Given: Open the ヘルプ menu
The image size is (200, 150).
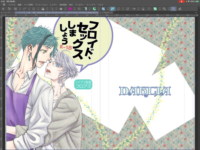Looking at the screenshot, I should (x=100, y=5).
